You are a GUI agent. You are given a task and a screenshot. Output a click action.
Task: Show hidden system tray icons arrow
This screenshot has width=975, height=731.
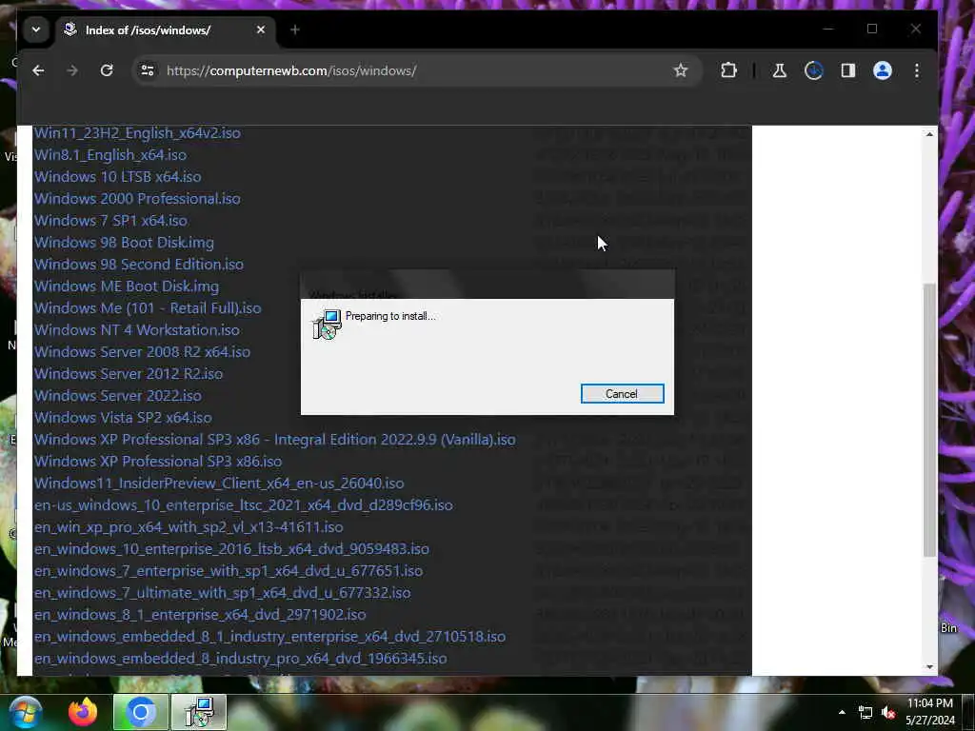(x=842, y=712)
